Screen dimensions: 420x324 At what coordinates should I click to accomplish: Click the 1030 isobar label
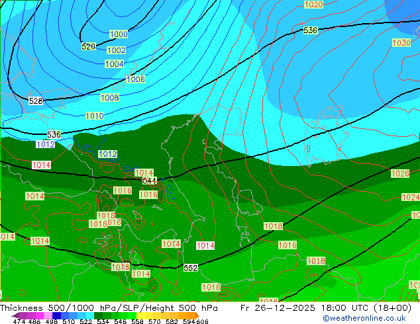[x=401, y=43]
